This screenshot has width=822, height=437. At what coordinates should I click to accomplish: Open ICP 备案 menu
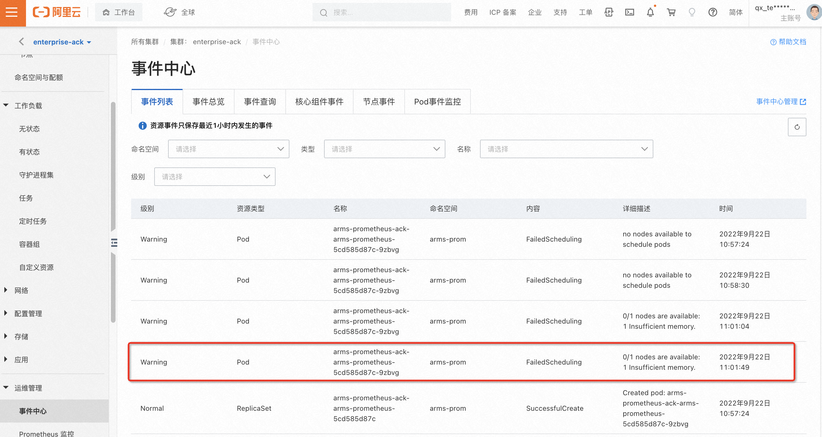tap(503, 12)
